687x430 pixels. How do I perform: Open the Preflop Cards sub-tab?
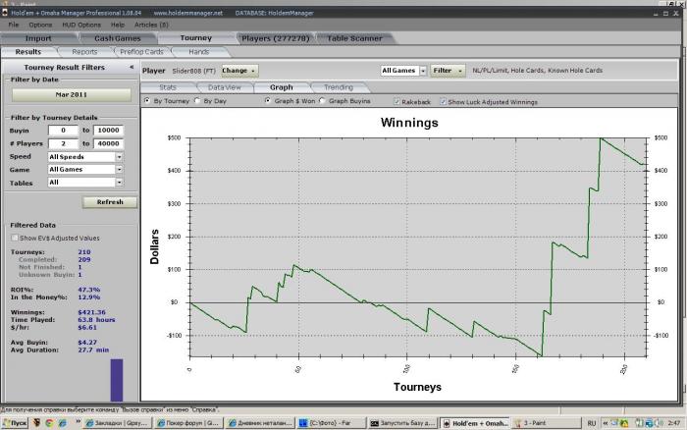(141, 52)
